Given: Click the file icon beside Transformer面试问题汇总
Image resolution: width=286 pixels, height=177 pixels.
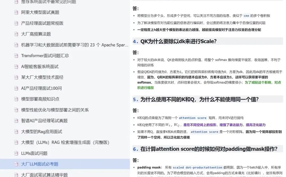Looking at the screenshot, I should (16, 56).
